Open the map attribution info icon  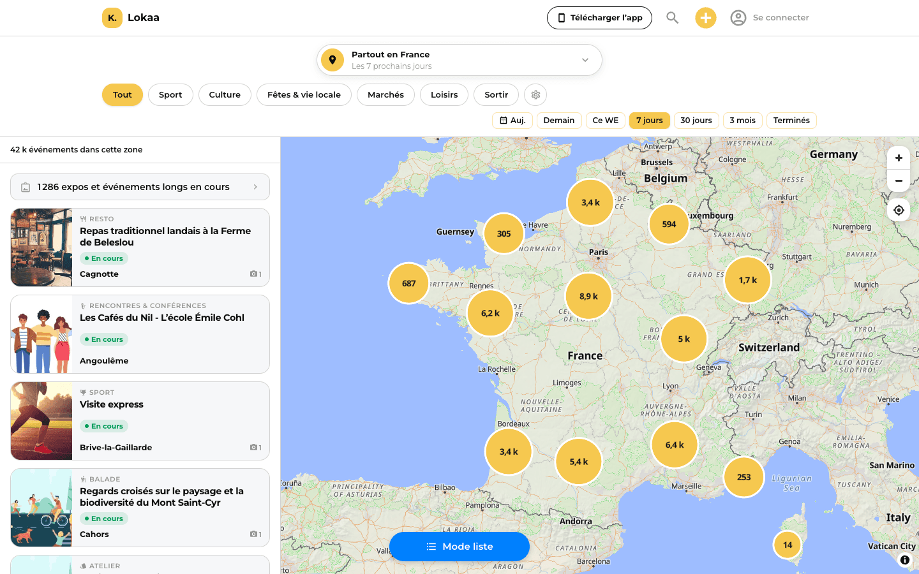905,560
